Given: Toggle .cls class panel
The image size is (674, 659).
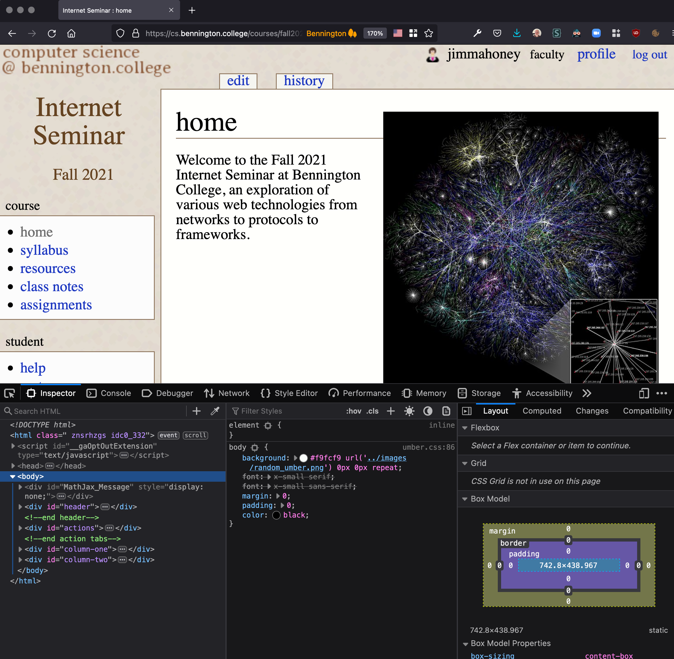Looking at the screenshot, I should coord(372,411).
